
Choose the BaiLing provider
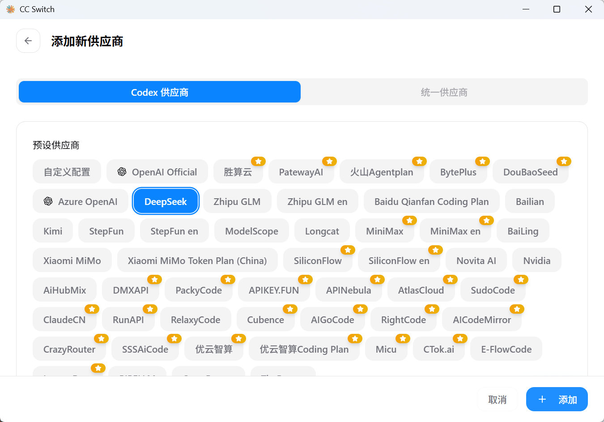pos(523,231)
